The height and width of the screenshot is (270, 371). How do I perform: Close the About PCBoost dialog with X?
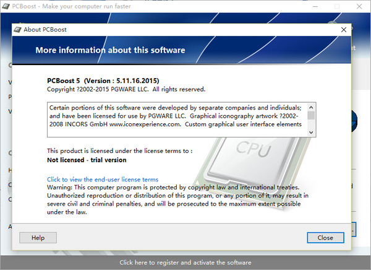(344, 30)
